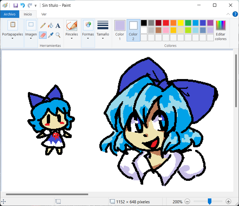
Task: Click the vertical scrollbar thumb
Action: pyautogui.click(x=236, y=81)
